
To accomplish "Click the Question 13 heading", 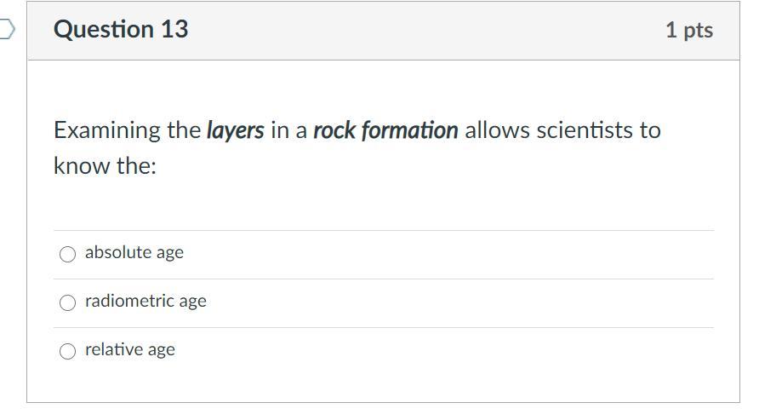I will 121,30.
